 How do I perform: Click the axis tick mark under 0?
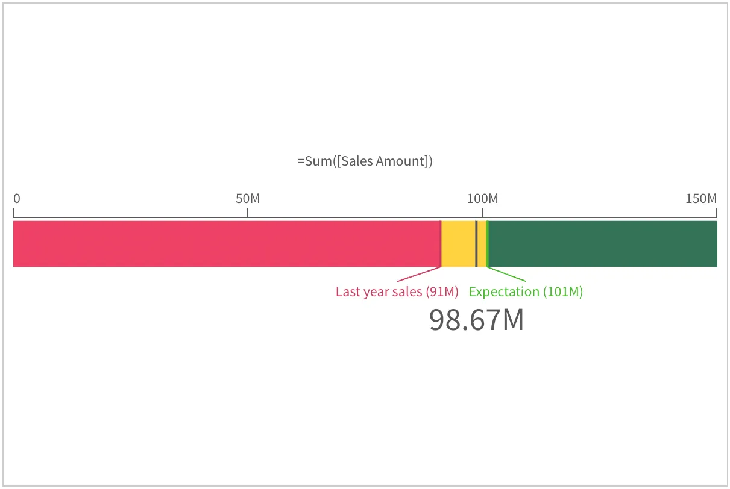pos(14,212)
